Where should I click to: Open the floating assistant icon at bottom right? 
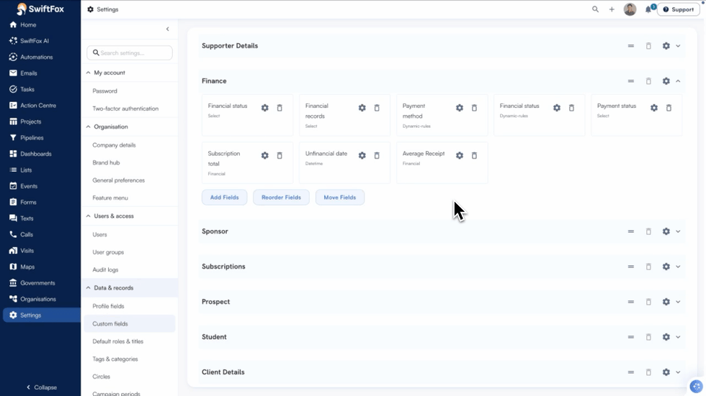coord(696,386)
